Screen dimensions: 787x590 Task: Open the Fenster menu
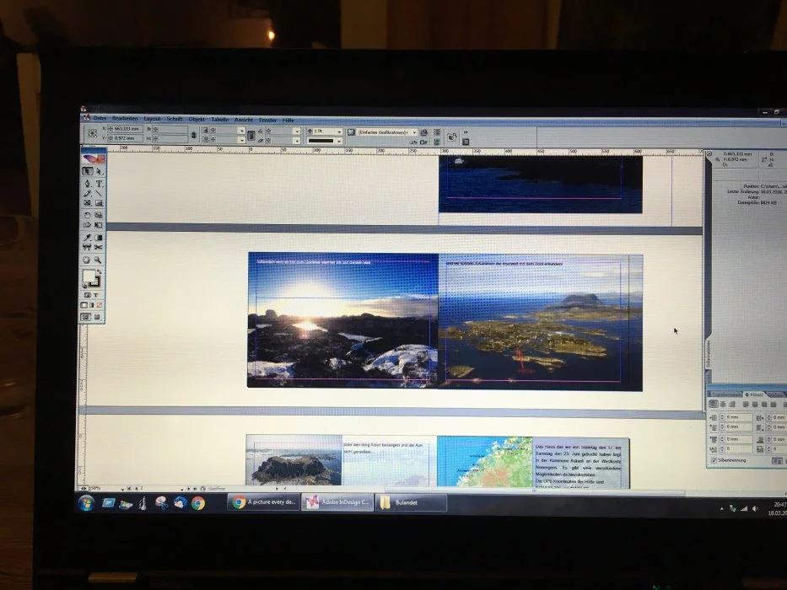[267, 119]
